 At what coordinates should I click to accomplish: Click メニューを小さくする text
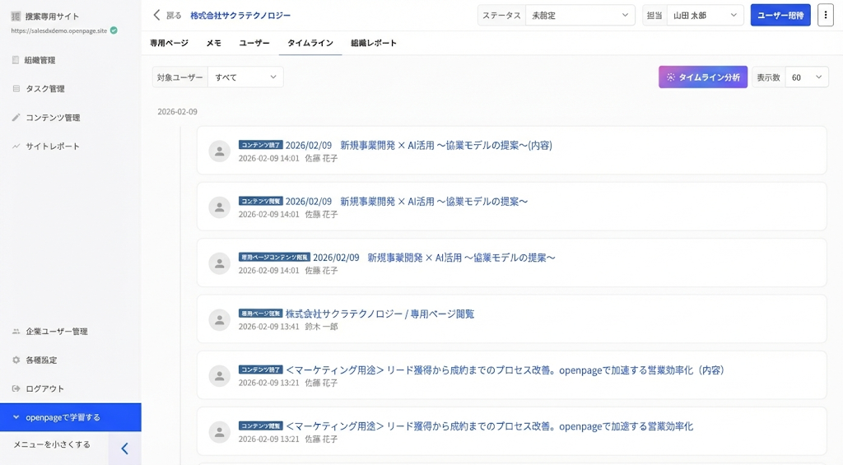[x=52, y=444]
